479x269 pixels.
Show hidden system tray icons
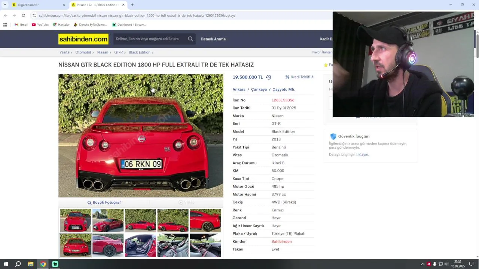[423, 264]
